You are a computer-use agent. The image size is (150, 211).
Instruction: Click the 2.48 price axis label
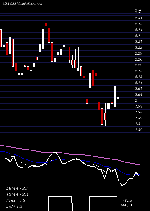(x=139, y=24)
